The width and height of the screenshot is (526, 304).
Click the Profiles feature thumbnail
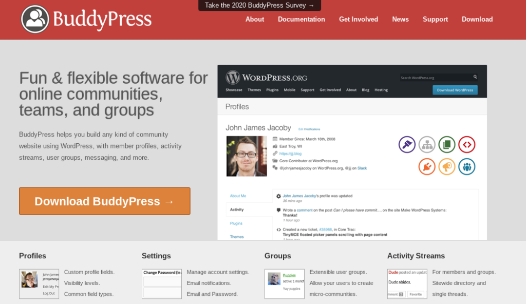[39, 284]
